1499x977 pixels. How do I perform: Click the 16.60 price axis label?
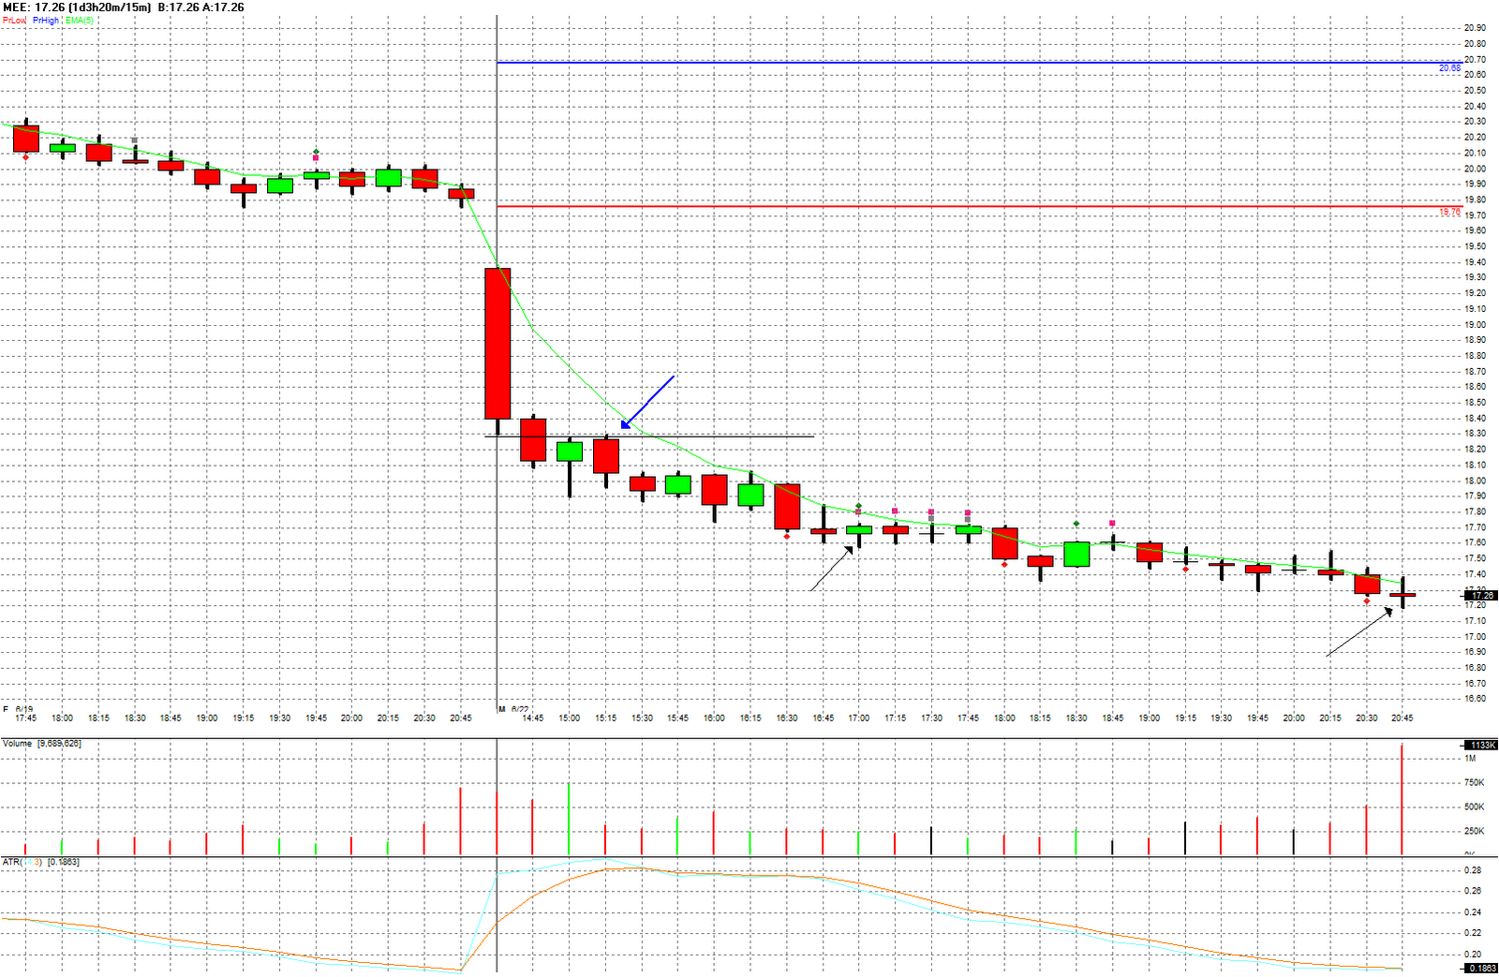click(x=1475, y=699)
